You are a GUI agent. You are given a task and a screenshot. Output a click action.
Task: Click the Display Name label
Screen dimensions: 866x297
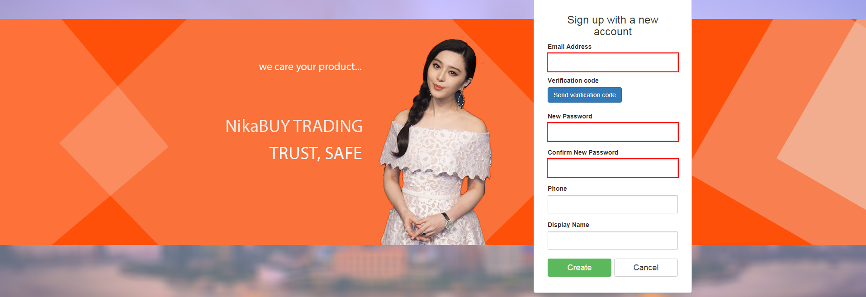(x=568, y=225)
